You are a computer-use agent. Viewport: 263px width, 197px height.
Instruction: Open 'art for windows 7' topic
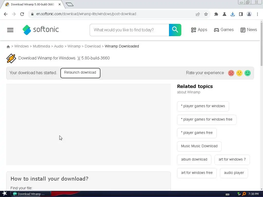232,160
